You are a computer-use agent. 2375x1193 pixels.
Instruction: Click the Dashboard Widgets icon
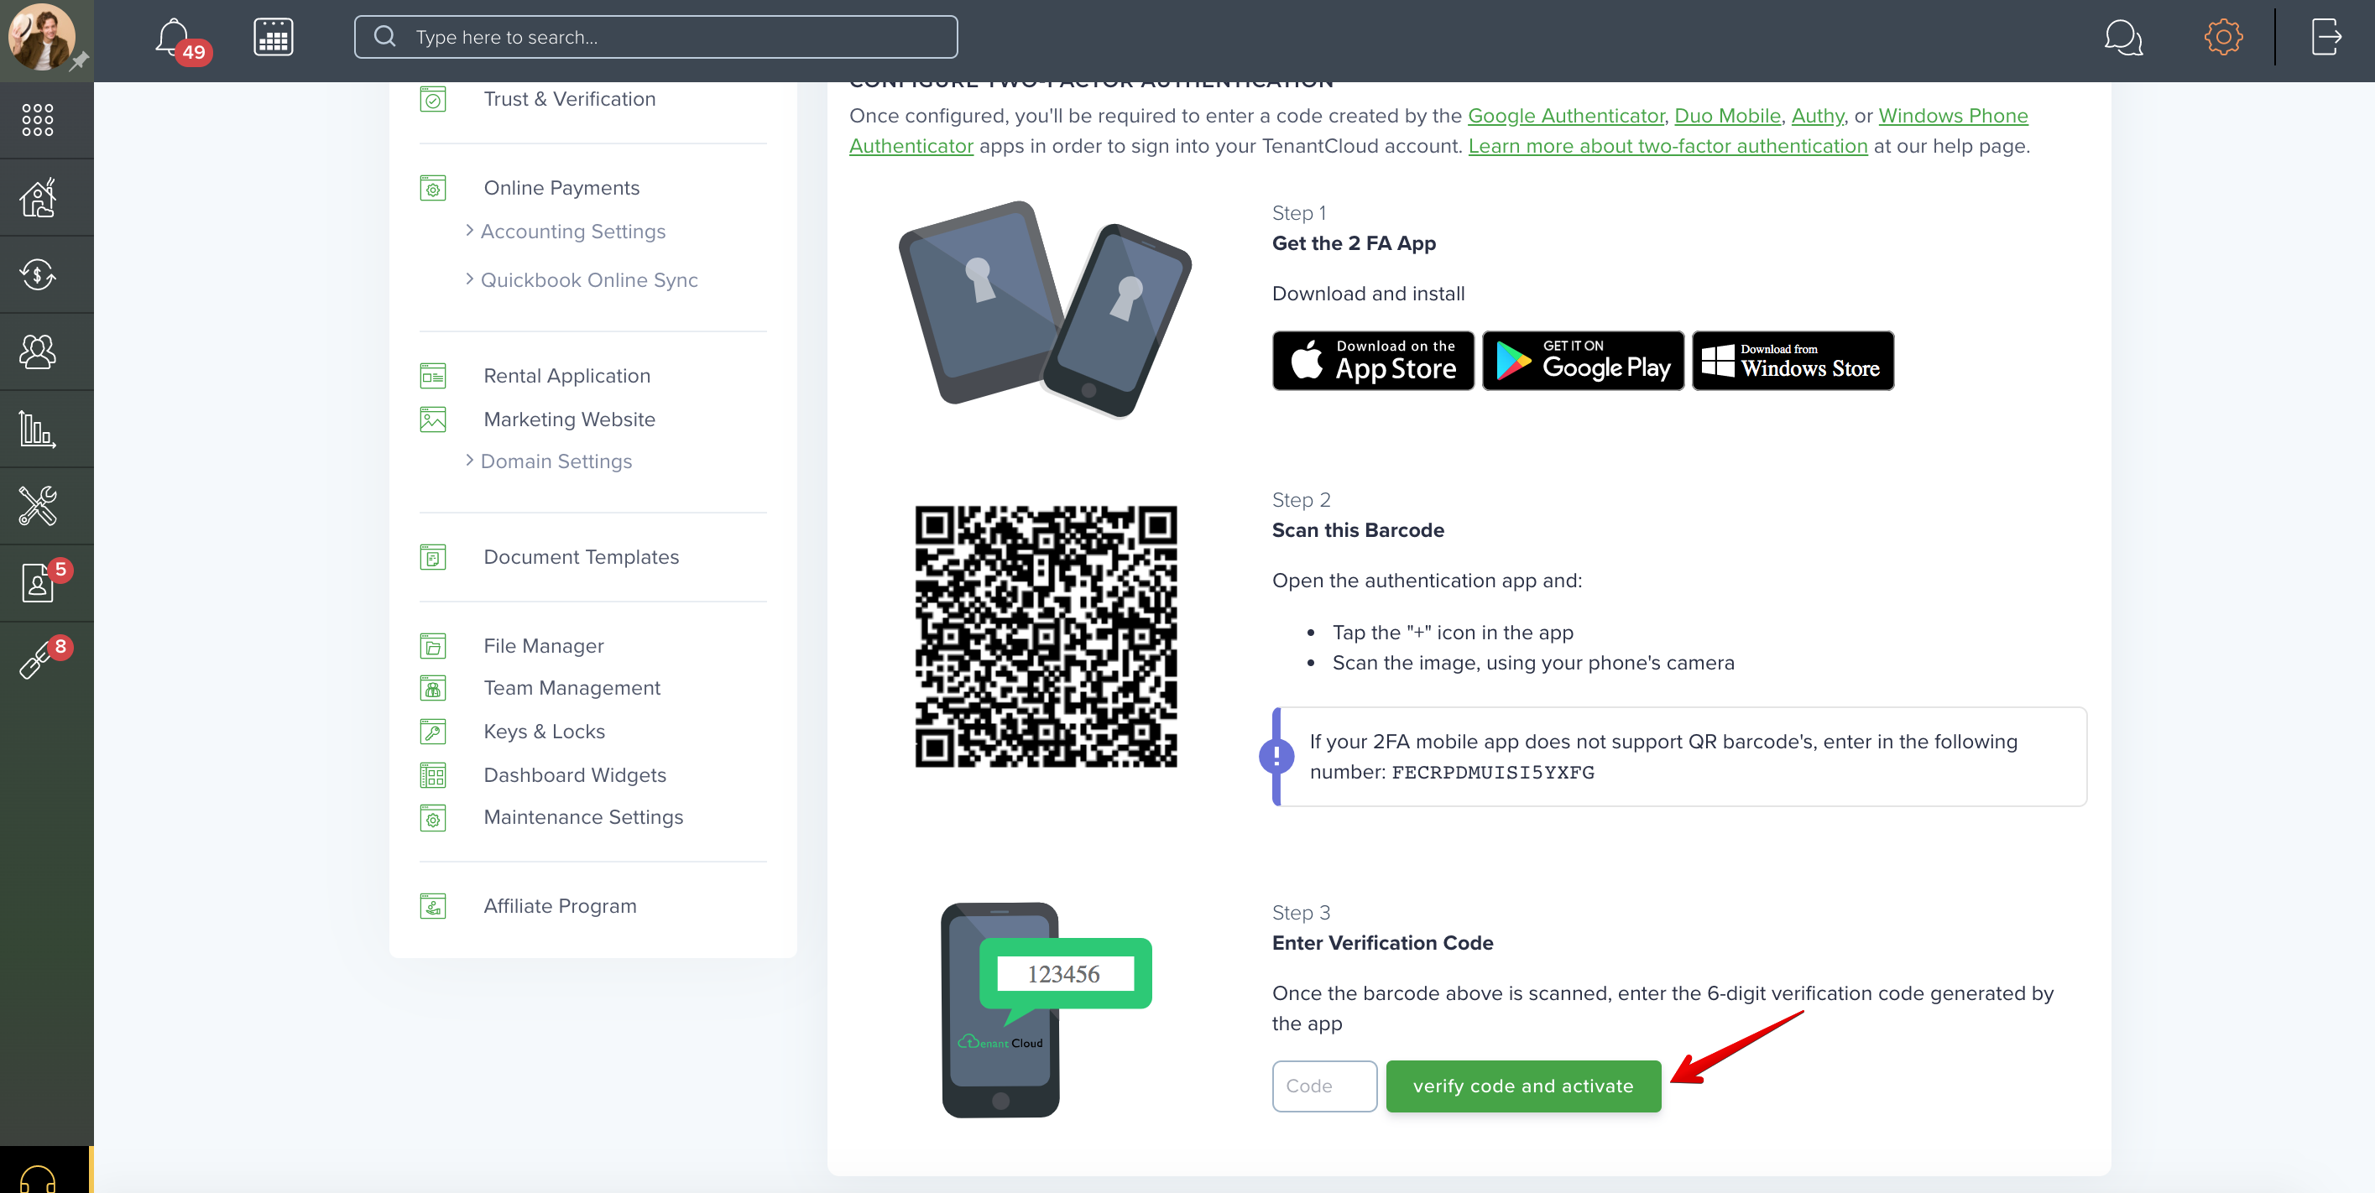click(x=432, y=775)
